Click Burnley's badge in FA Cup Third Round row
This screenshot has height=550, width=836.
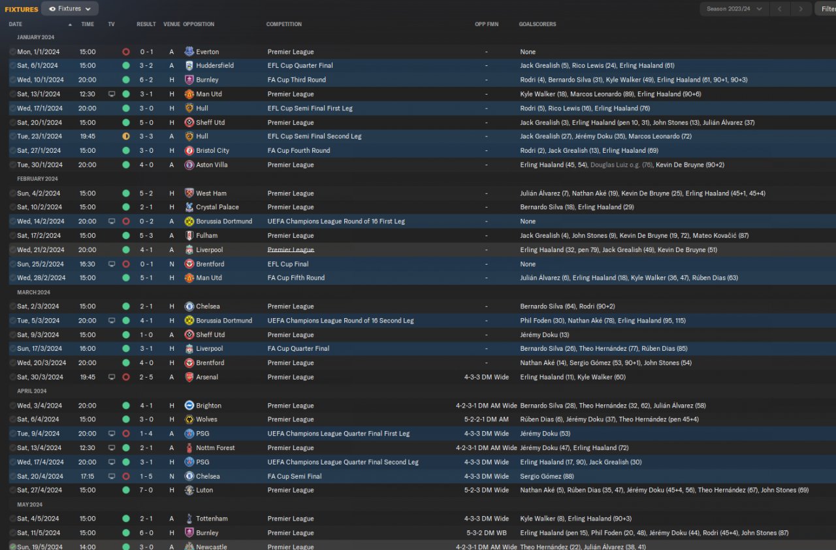point(189,80)
